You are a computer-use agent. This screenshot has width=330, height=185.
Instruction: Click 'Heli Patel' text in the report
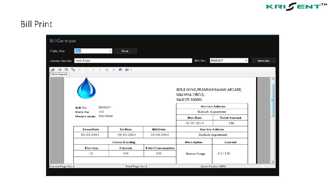[x=106, y=116]
